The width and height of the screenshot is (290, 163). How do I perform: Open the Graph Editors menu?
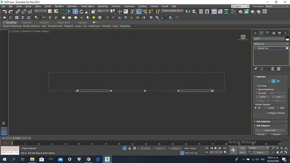[x=87, y=6]
